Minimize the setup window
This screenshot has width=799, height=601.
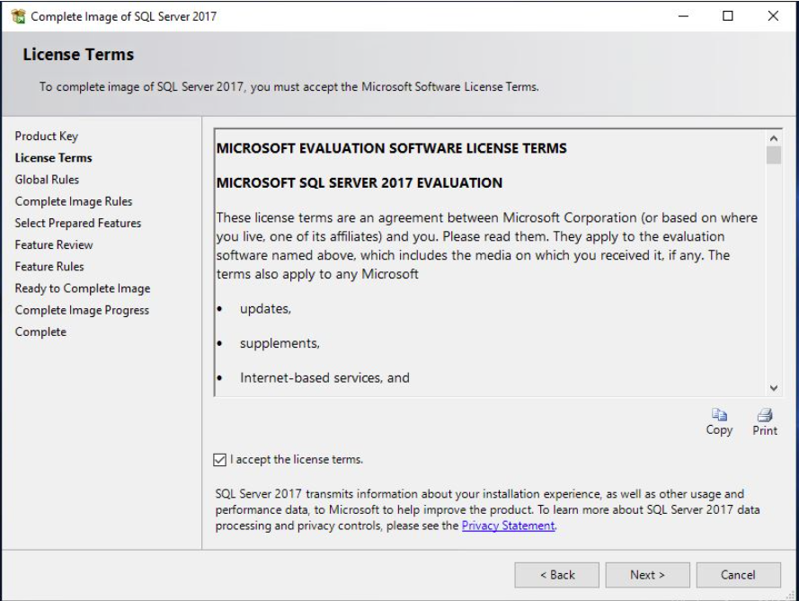click(x=683, y=16)
